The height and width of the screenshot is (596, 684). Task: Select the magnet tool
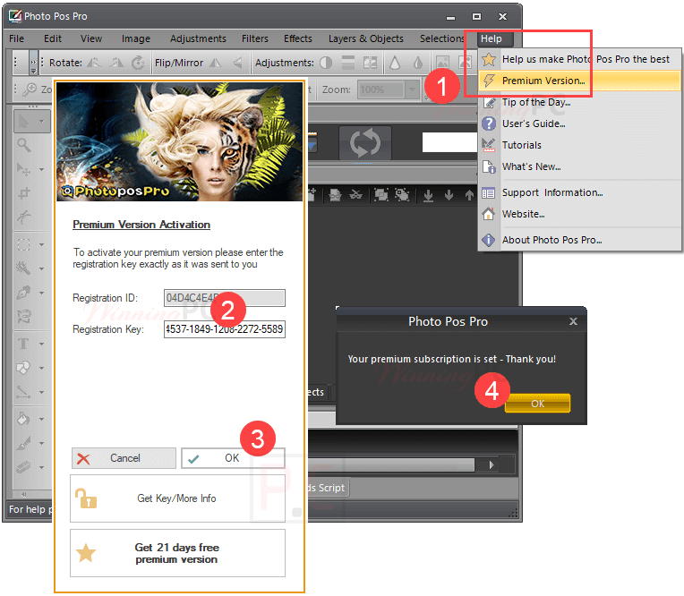pos(23,316)
